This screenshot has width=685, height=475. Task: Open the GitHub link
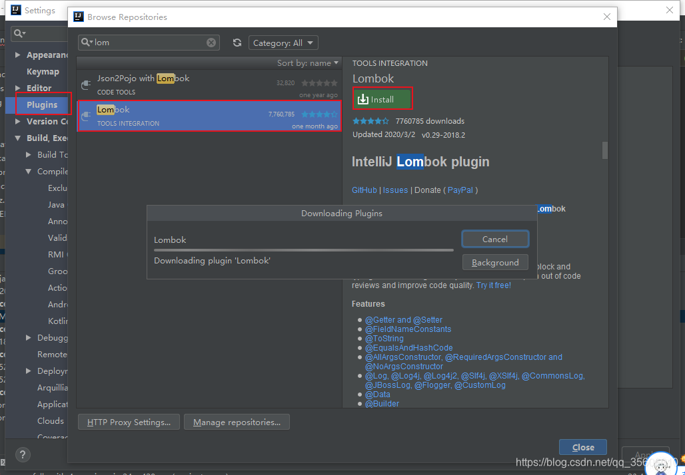coord(364,190)
